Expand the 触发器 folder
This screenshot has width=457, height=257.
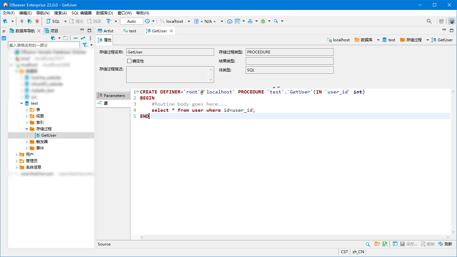tap(27, 142)
